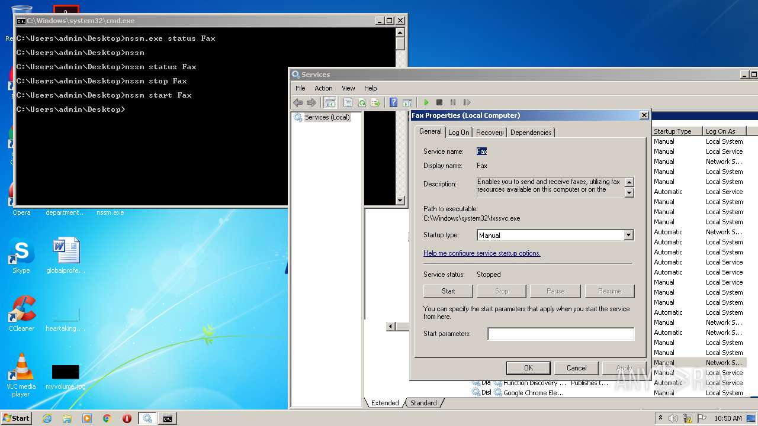Click the Forward arrow in Services toolbar
Image resolution: width=758 pixels, height=426 pixels.
coord(311,102)
